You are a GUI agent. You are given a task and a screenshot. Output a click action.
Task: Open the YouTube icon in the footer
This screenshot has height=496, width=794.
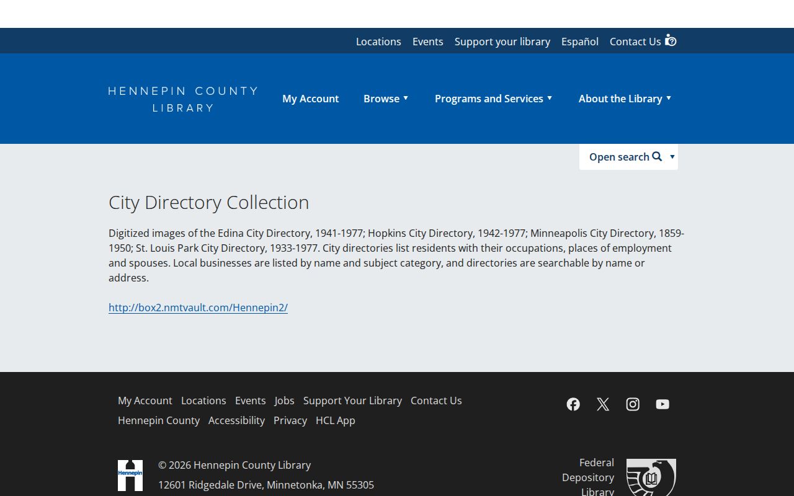tap(662, 404)
